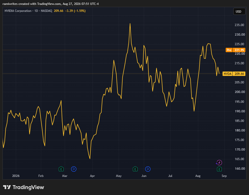
Task: Click the May time axis label
Action: tap(119, 176)
